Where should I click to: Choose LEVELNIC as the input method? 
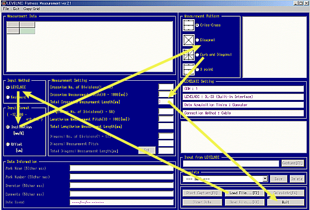tap(8, 87)
